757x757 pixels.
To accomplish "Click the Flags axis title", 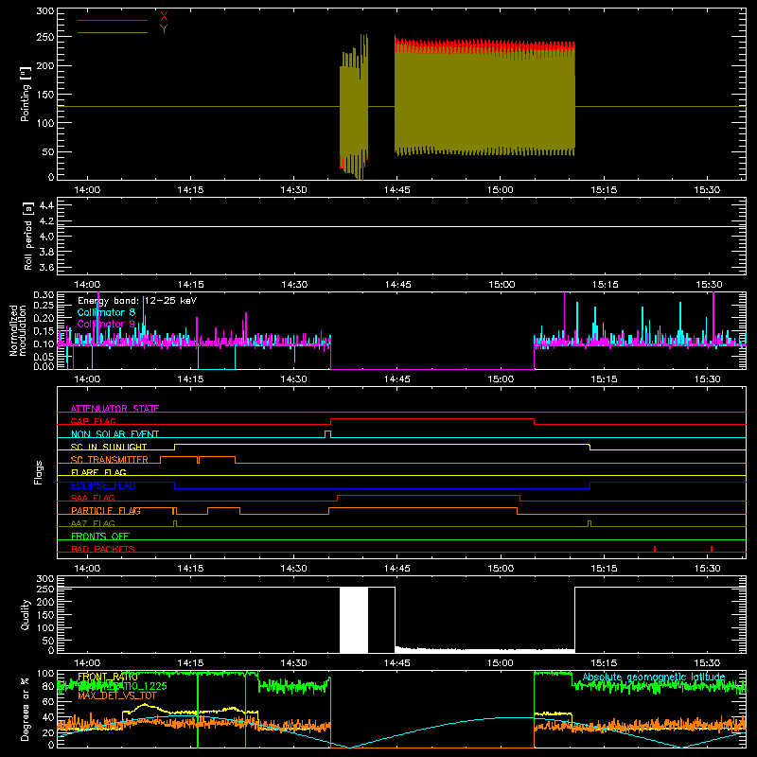I will pos(38,472).
